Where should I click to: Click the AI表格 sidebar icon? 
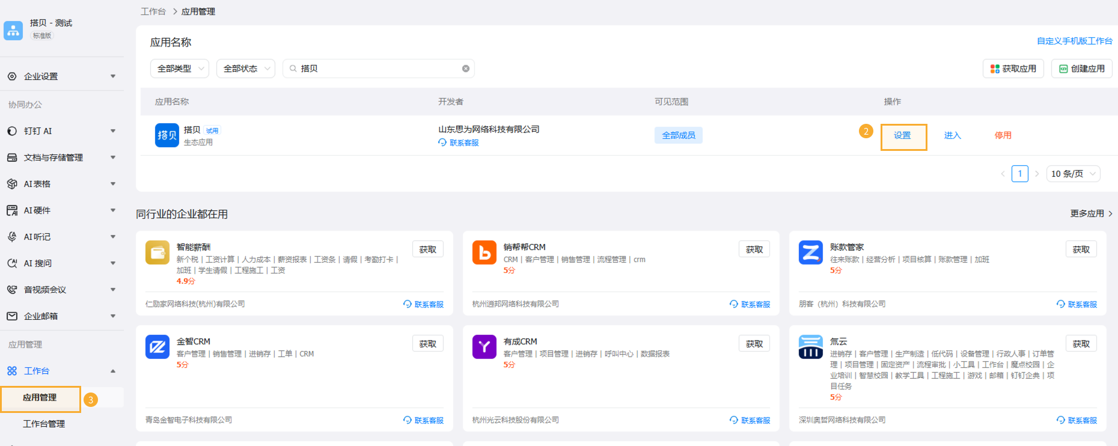click(12, 184)
